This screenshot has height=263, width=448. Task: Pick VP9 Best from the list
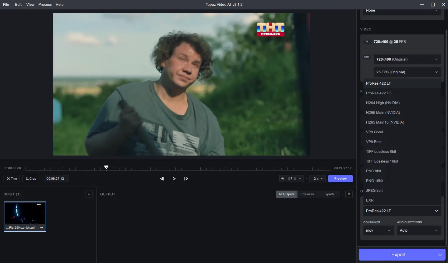coord(402,142)
